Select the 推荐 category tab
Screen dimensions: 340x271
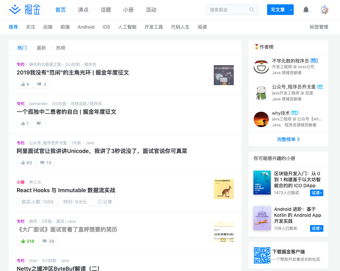coord(13,27)
